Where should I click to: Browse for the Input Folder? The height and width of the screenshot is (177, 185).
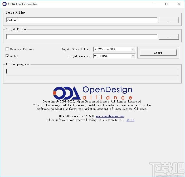tap(169, 20)
